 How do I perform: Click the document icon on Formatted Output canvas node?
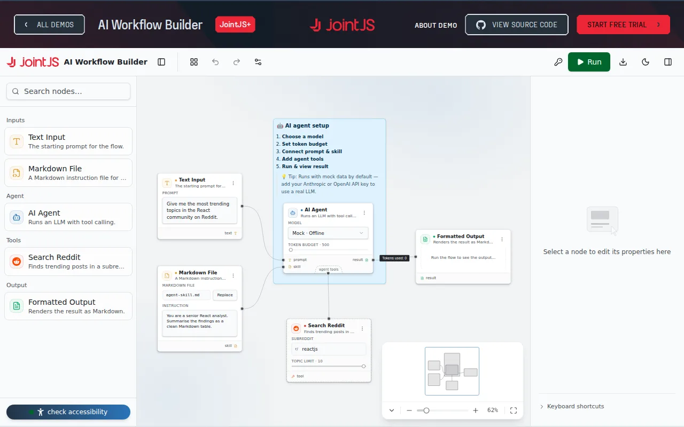coord(425,239)
